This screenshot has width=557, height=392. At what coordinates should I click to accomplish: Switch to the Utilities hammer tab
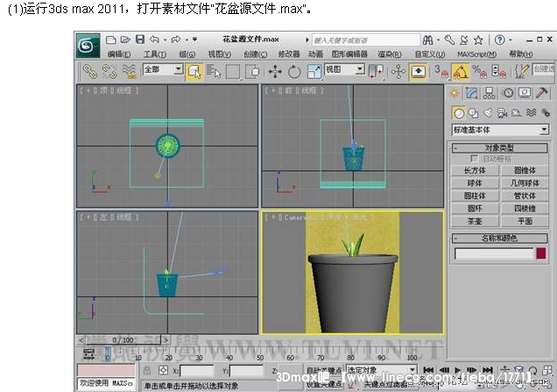click(x=542, y=93)
